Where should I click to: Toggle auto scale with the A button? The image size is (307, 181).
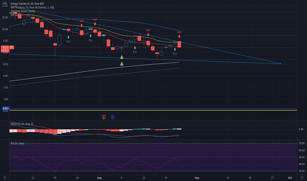click(302, 178)
